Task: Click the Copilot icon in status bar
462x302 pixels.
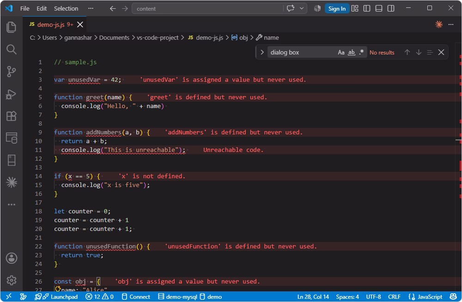Action: [x=453, y=296]
